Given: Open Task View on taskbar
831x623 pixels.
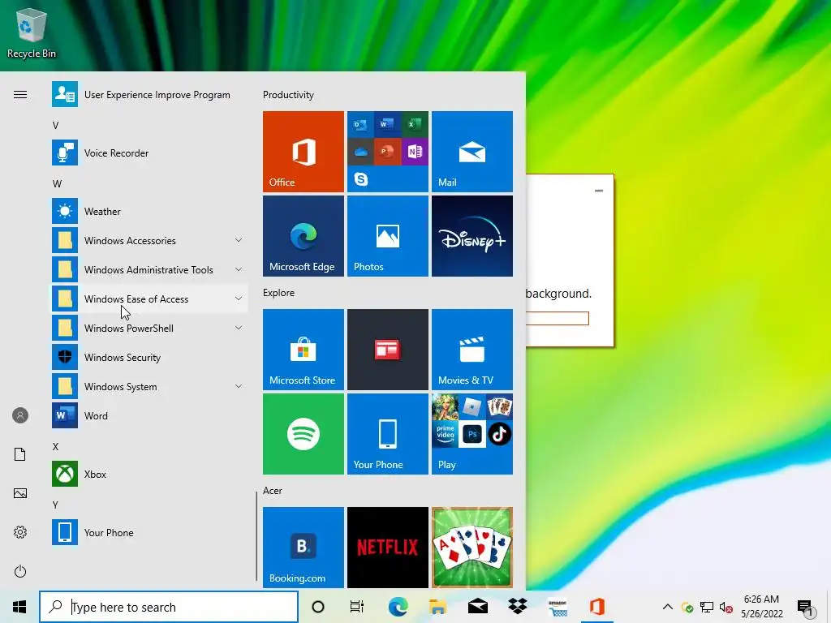Looking at the screenshot, I should point(357,607).
